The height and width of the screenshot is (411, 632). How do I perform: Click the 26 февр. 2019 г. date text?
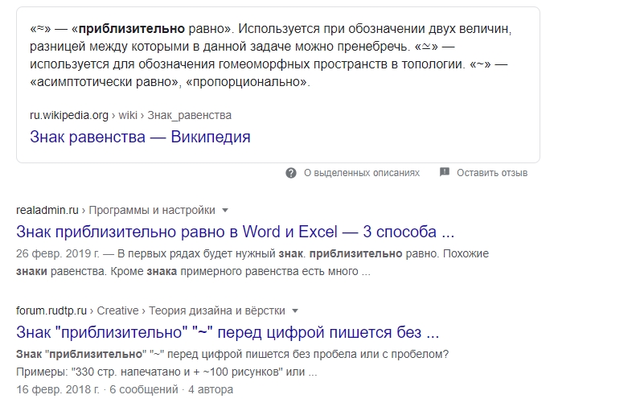[x=55, y=253]
